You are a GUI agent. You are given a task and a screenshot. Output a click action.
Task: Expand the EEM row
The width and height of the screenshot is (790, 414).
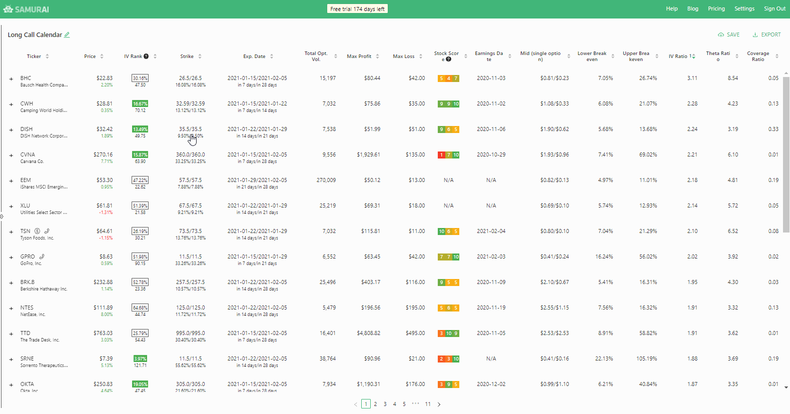[x=11, y=181]
